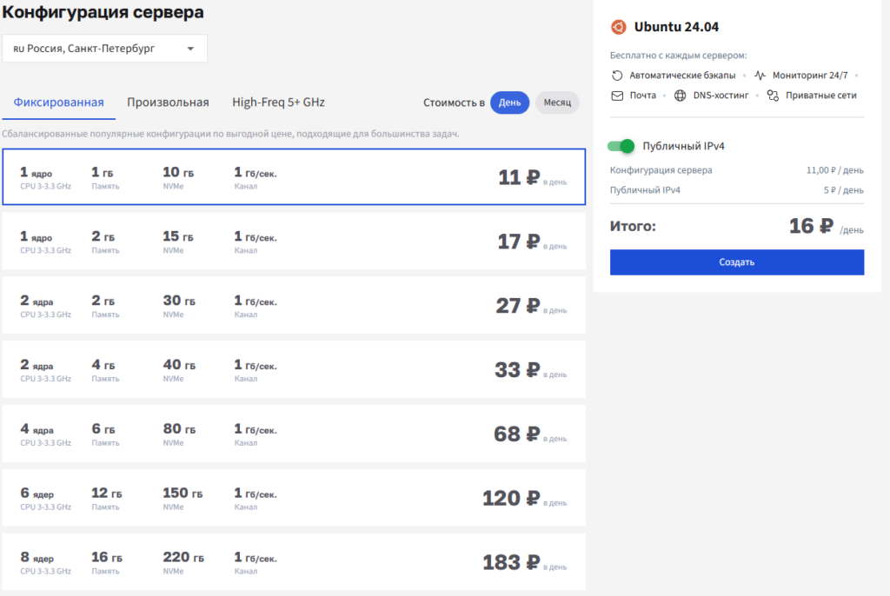
Task: Select the 68 ₽ per day configuration
Action: [x=294, y=434]
